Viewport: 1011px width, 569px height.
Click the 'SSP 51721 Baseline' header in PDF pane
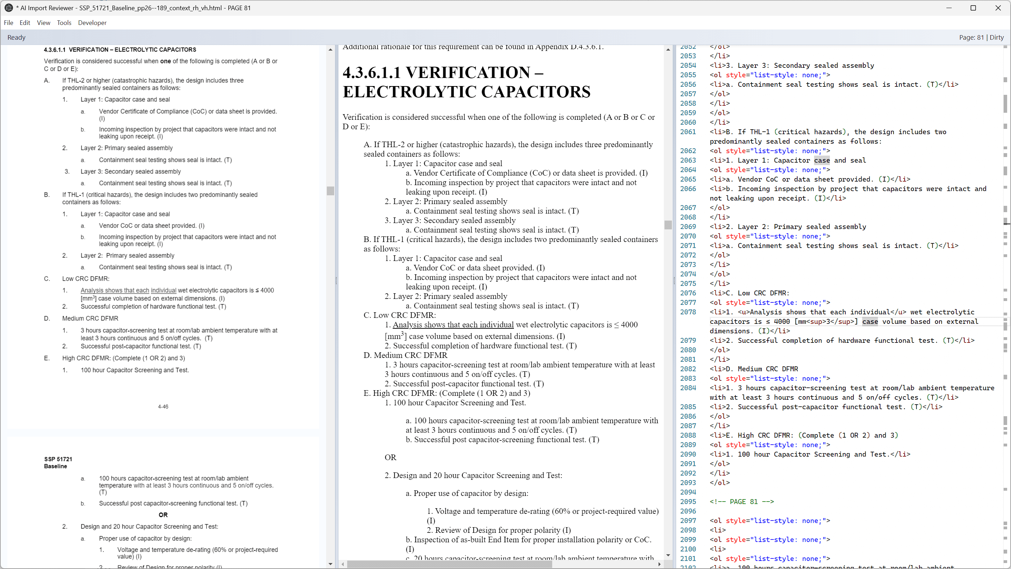(x=58, y=463)
